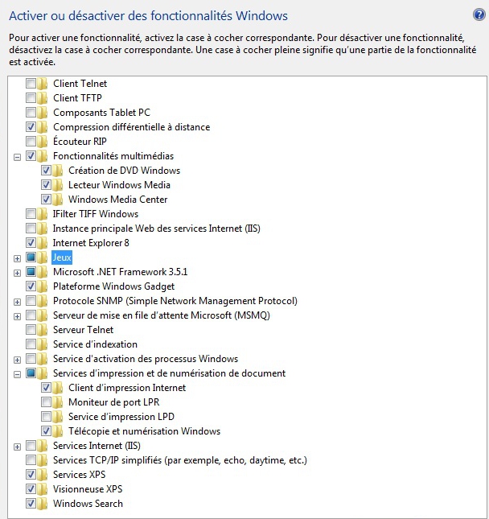The image size is (489, 519).
Task: Collapse the Fonctionnalités multimédias node
Action: (x=17, y=157)
